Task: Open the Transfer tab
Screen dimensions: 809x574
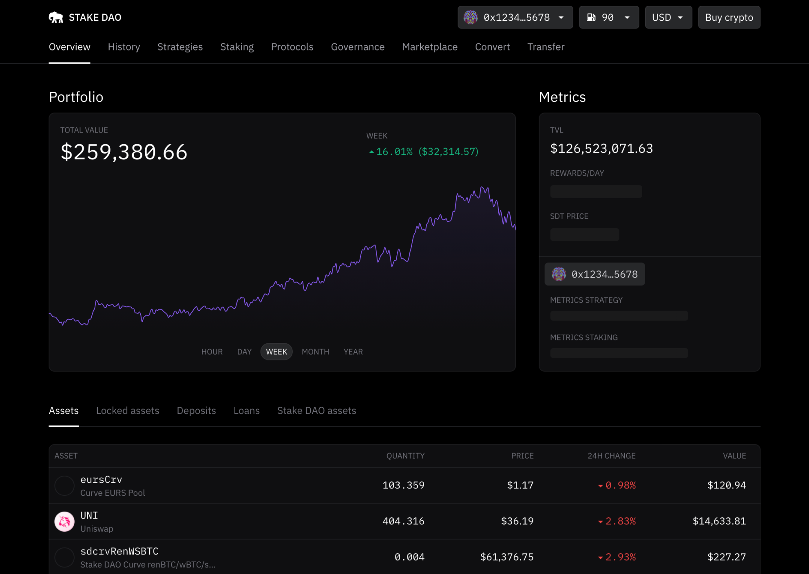Action: (546, 47)
